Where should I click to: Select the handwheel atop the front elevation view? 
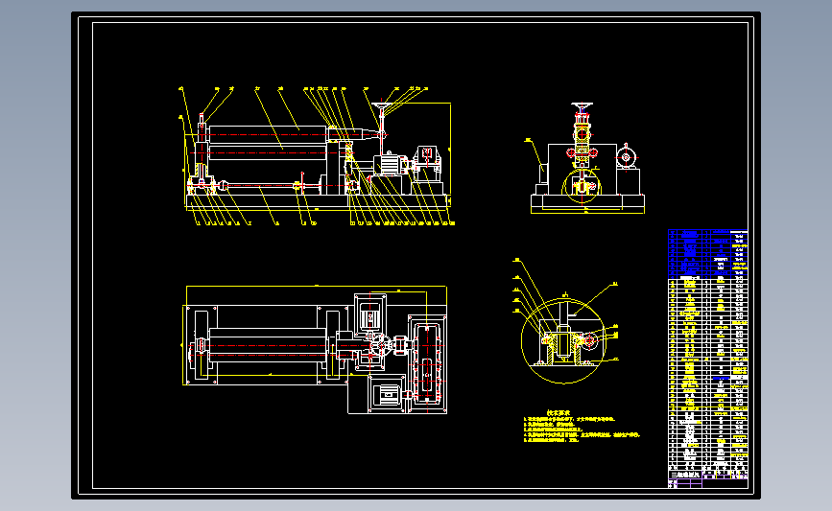pyautogui.click(x=381, y=105)
